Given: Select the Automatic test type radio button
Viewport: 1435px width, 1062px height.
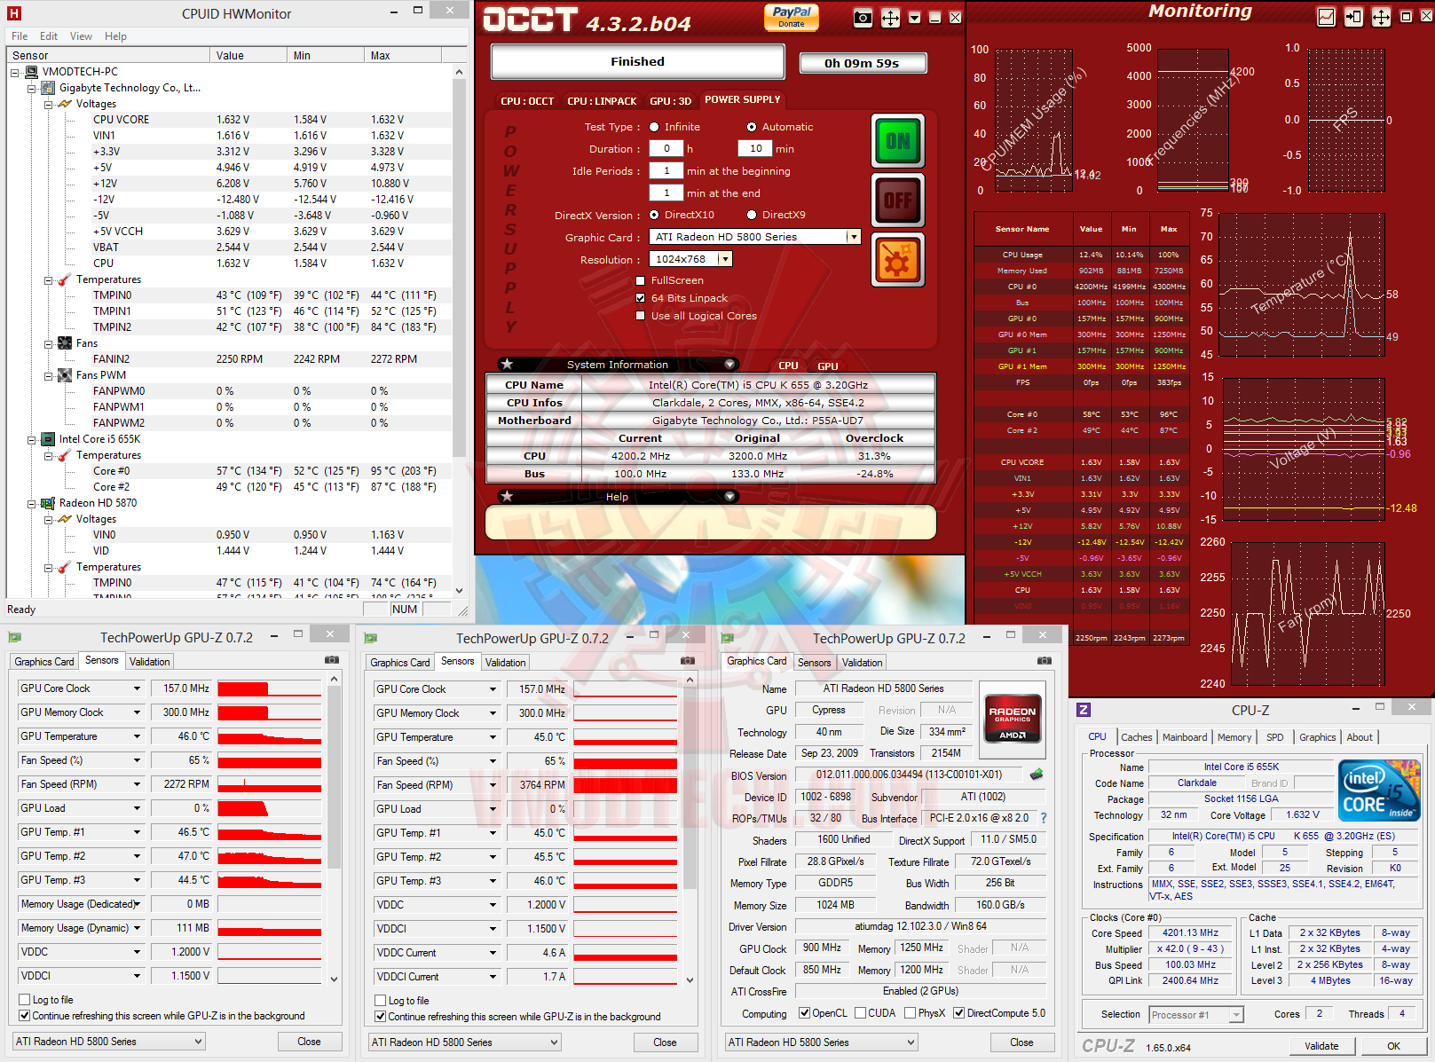Looking at the screenshot, I should coord(752,127).
